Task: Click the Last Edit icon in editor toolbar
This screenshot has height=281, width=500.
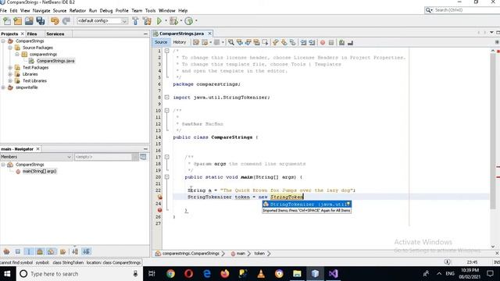Action: [x=196, y=42]
